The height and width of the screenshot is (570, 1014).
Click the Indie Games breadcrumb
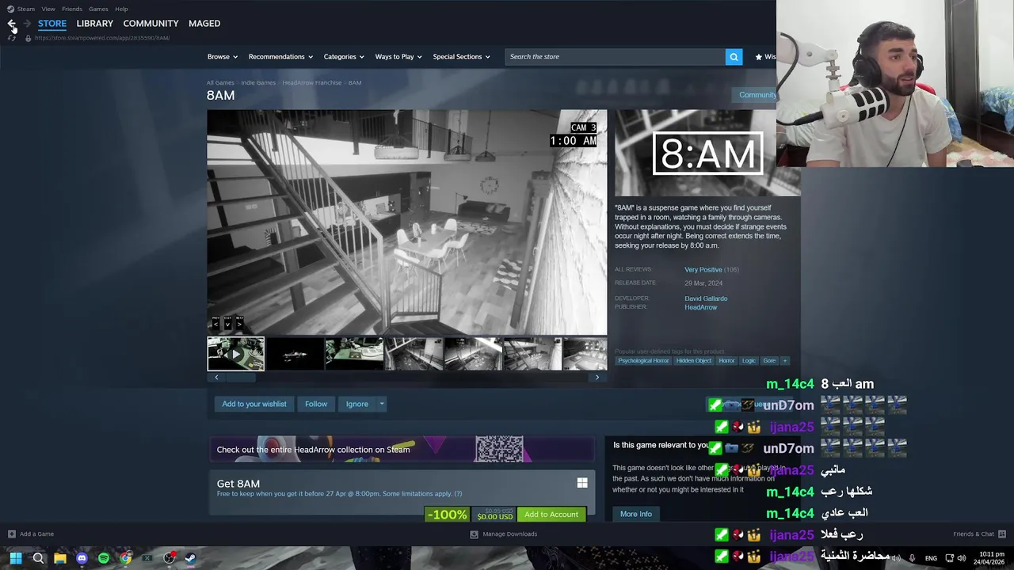(x=258, y=82)
